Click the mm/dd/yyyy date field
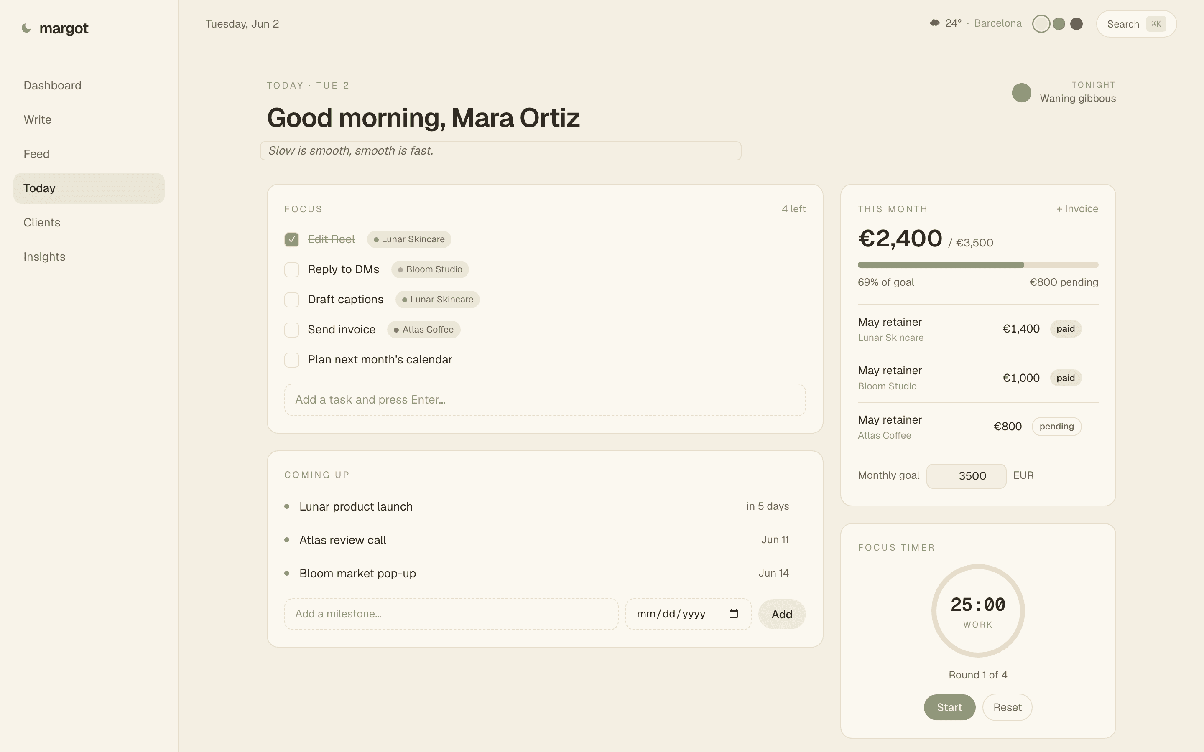Viewport: 1204px width, 752px height. click(x=688, y=614)
